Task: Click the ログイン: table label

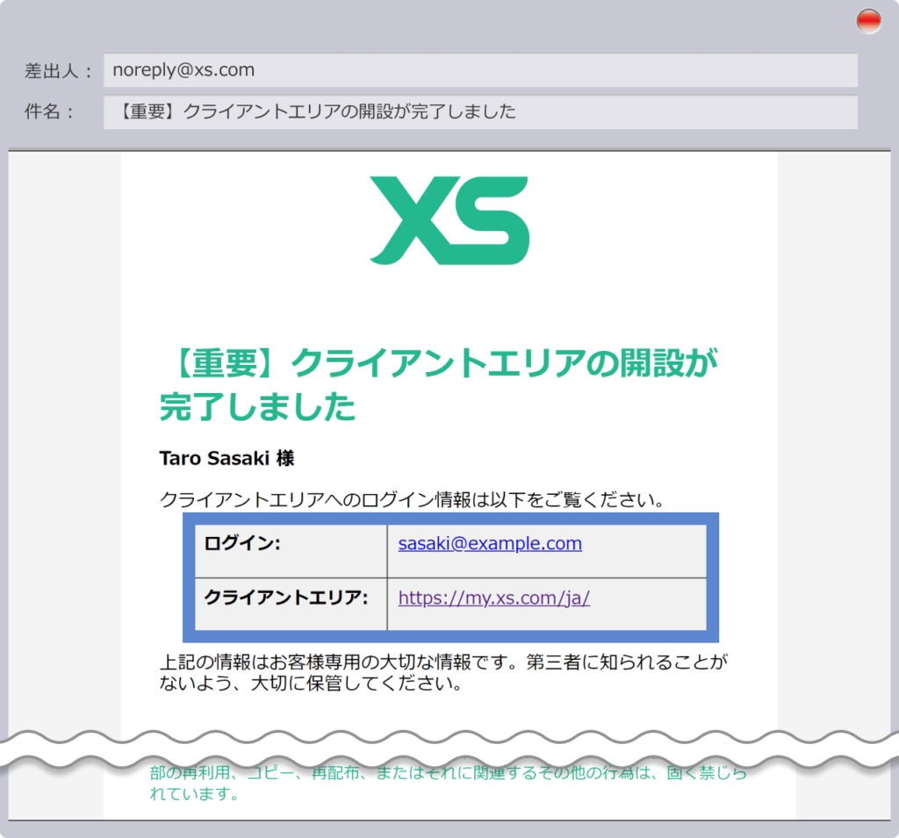Action: point(242,543)
